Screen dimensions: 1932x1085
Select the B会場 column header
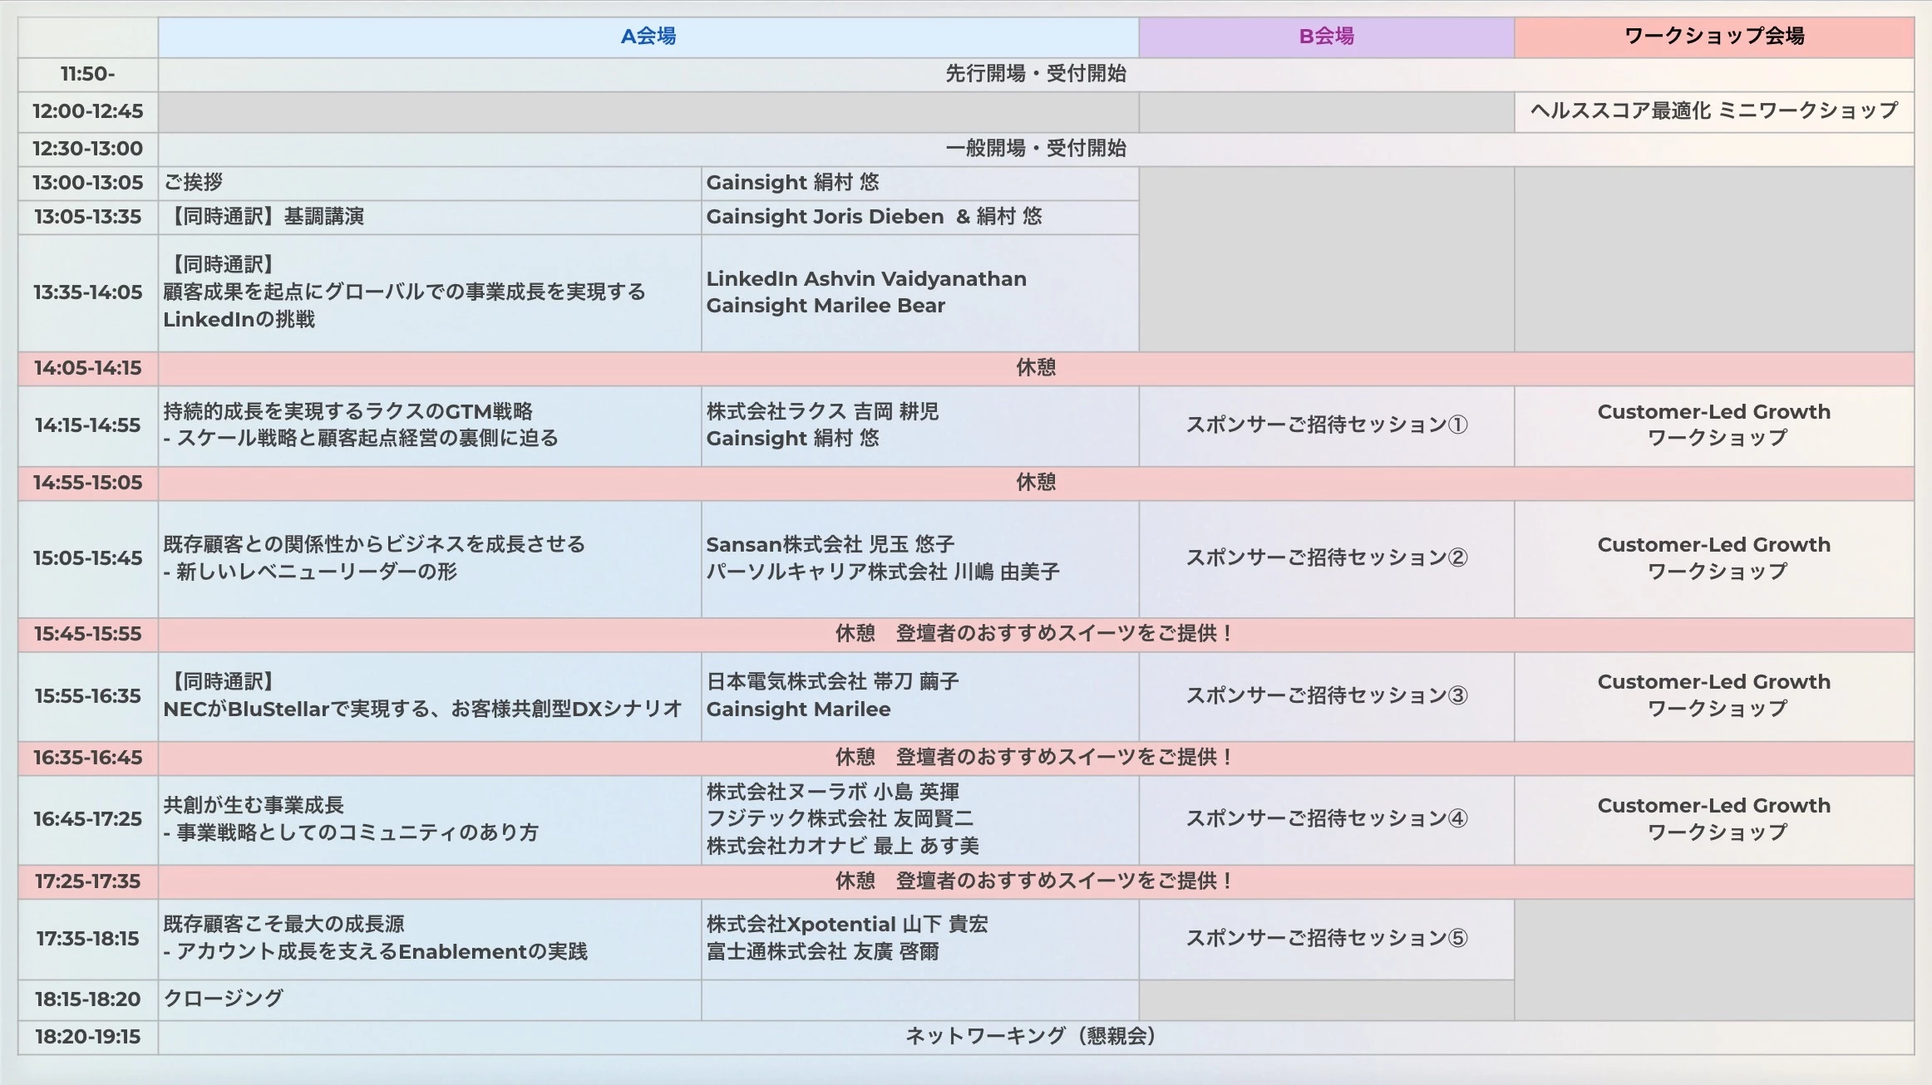(1327, 37)
